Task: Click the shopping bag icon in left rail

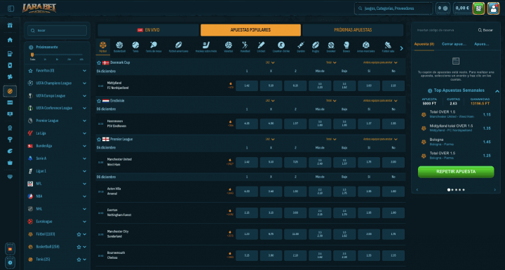Action: pos(10,163)
